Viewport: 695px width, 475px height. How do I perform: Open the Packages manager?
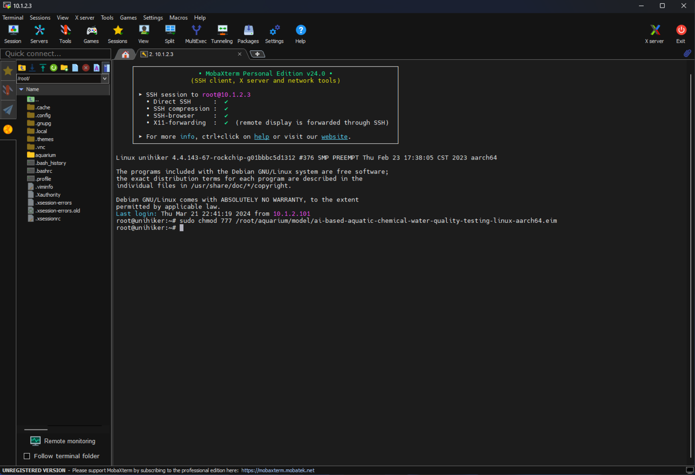[248, 34]
